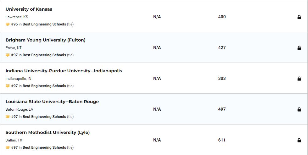Click the lock icon in the Indiana University-Purdue row
This screenshot has height=155, width=308.
[299, 79]
